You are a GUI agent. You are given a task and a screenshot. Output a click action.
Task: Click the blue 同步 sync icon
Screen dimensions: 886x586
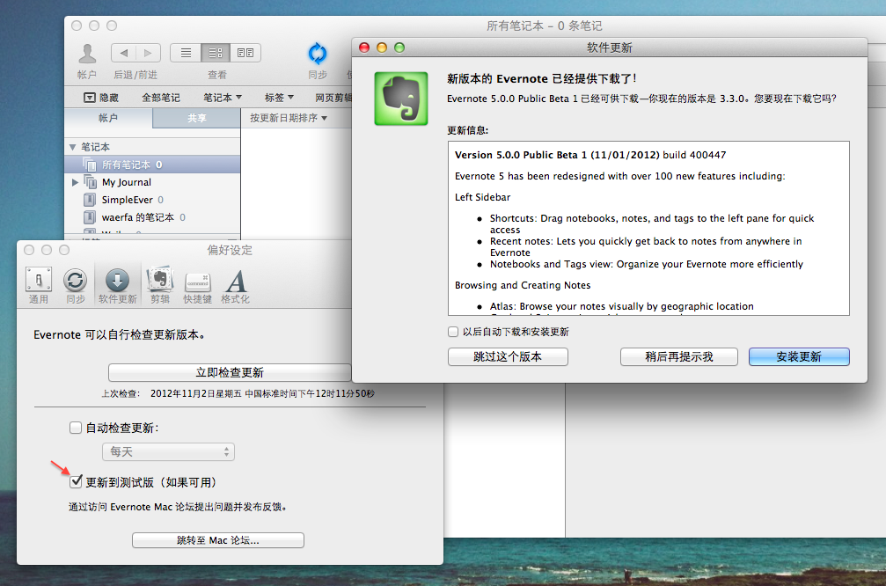[317, 53]
